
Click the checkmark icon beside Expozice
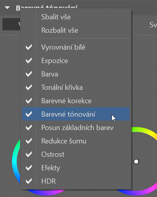click(29, 61)
